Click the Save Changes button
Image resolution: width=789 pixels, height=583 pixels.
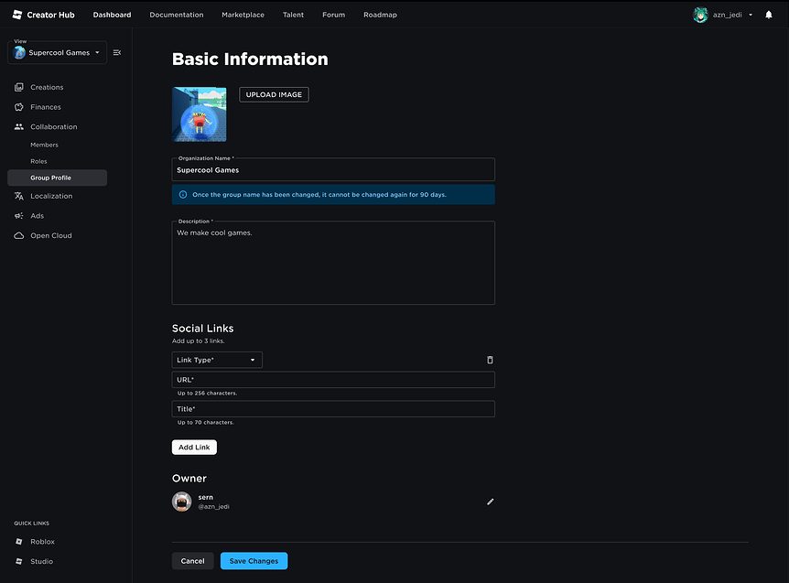click(x=254, y=560)
